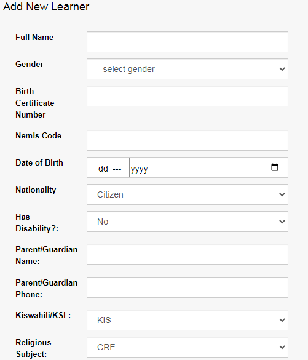Click the Birth Certificate Number field
Image resolution: width=308 pixels, height=360 pixels.
pyautogui.click(x=188, y=96)
